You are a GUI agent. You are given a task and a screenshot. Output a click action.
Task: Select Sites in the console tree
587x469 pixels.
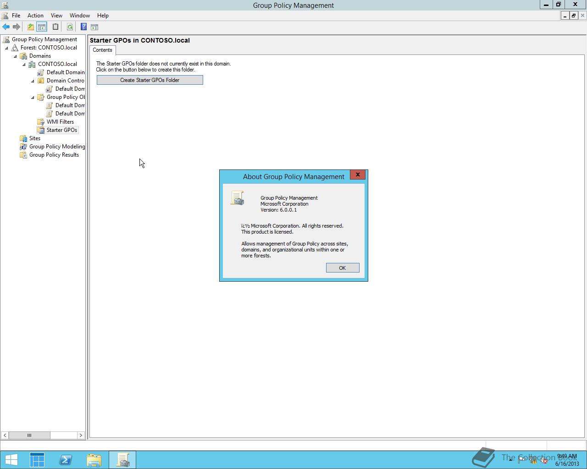35,138
